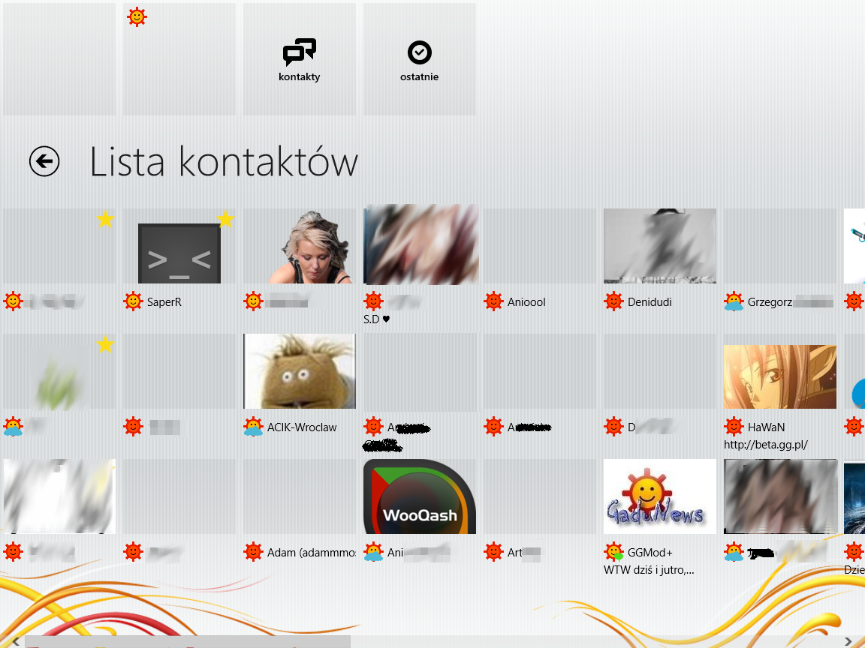The image size is (865, 648).
Task: Click the checkmark ostatnie icon
Action: pyautogui.click(x=419, y=52)
